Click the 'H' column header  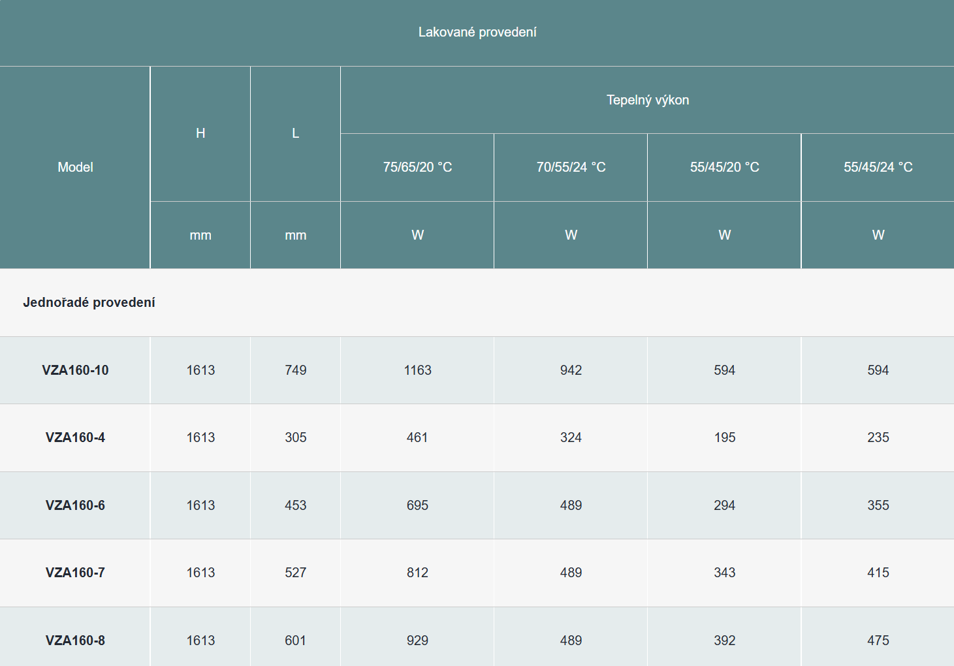(200, 133)
